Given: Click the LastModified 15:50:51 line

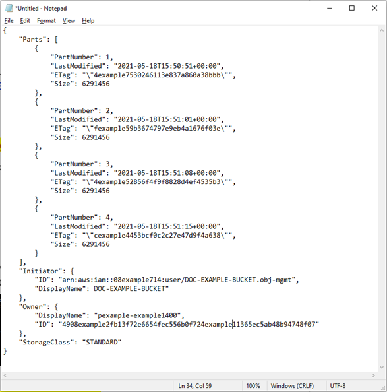Looking at the screenshot, I should coord(137,66).
